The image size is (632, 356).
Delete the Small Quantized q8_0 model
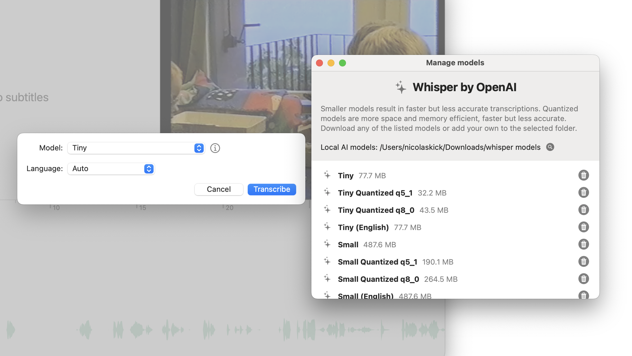pos(583,279)
